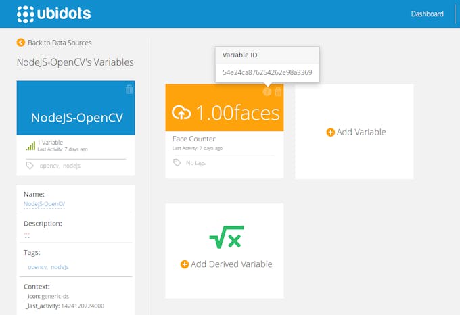Screen dimensions: 460x315
Task: Open the Dashboard menu item
Action: [427, 14]
